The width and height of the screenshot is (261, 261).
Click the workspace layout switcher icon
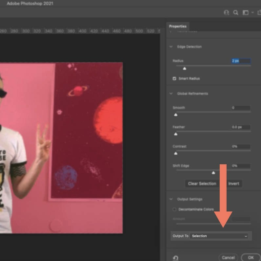tap(246, 12)
